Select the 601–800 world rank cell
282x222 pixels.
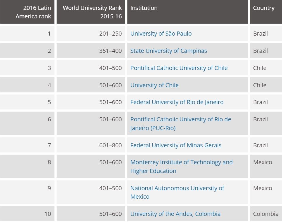tap(110, 145)
